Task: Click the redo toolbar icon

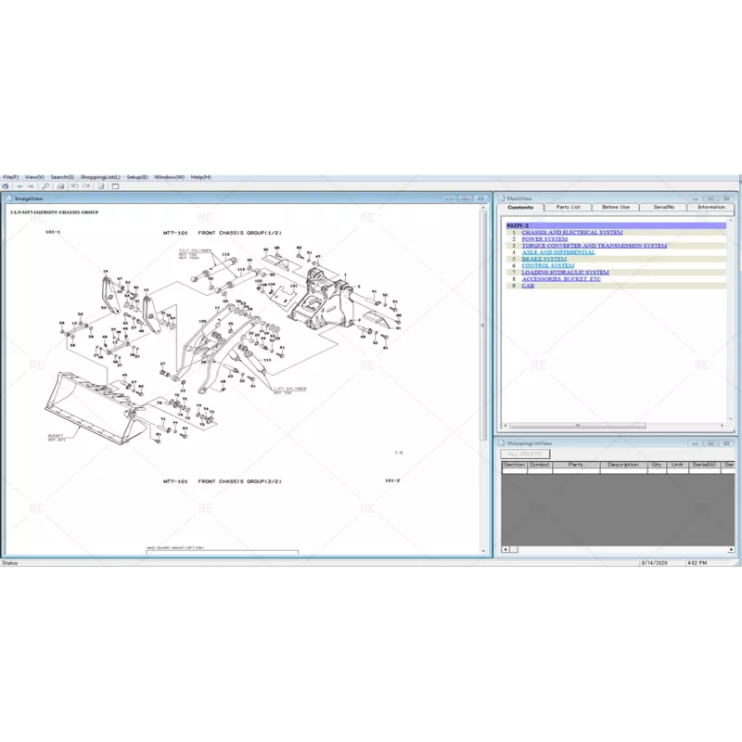Action: pyautogui.click(x=87, y=185)
